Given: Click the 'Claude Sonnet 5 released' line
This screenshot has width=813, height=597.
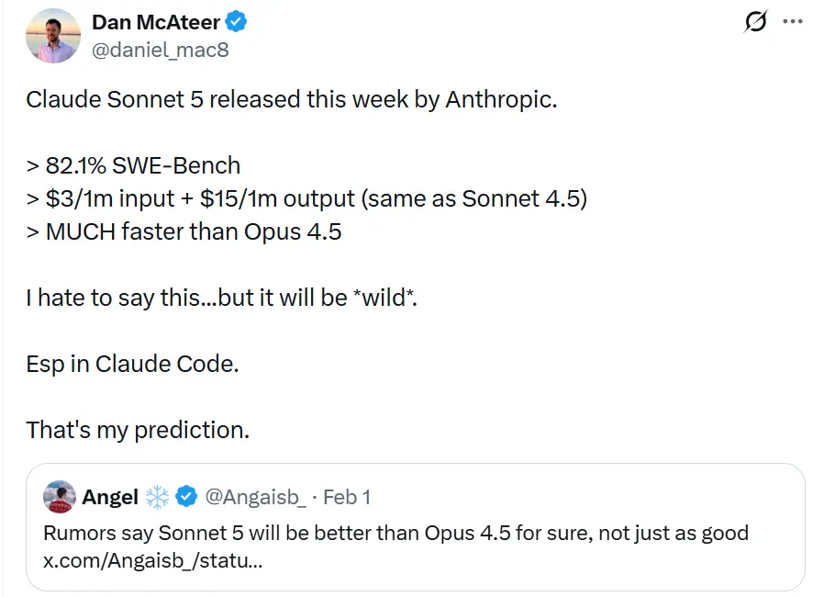Looking at the screenshot, I should [291, 99].
